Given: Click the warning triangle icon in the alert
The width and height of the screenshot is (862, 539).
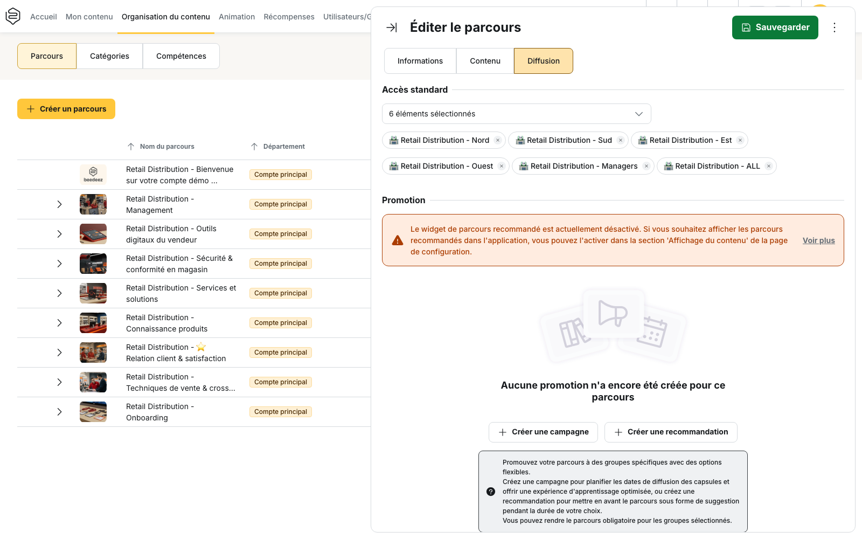Looking at the screenshot, I should pos(398,240).
